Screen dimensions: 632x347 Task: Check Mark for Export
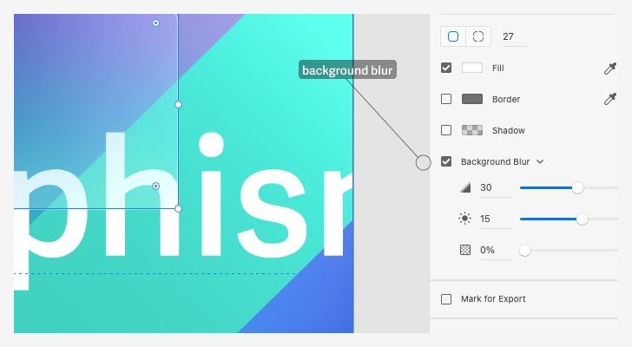[446, 299]
